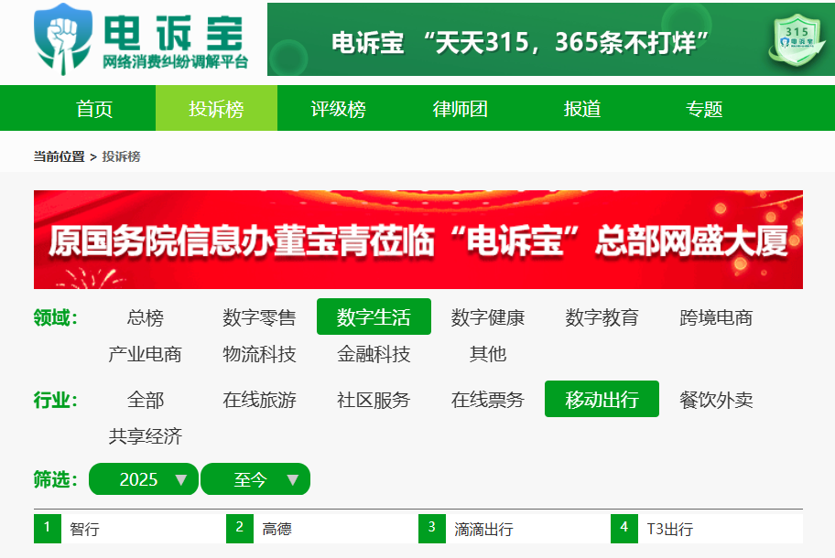The image size is (835, 558).
Task: Open the red 董宝青莅临 banner
Action: click(418, 240)
